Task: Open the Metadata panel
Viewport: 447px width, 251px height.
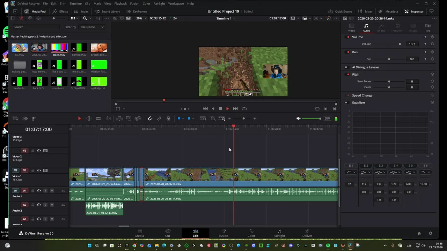Action: [388, 12]
